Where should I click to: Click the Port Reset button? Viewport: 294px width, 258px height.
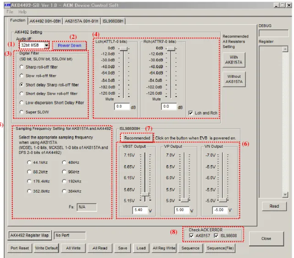point(20,248)
